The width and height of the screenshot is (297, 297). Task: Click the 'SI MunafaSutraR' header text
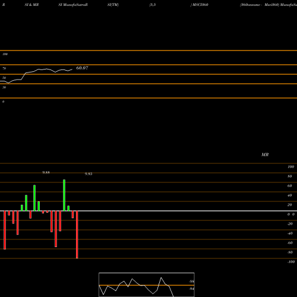tap(73, 5)
